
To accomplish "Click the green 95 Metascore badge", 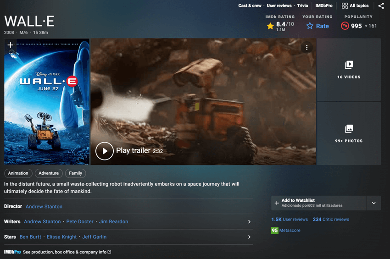I will (x=274, y=230).
